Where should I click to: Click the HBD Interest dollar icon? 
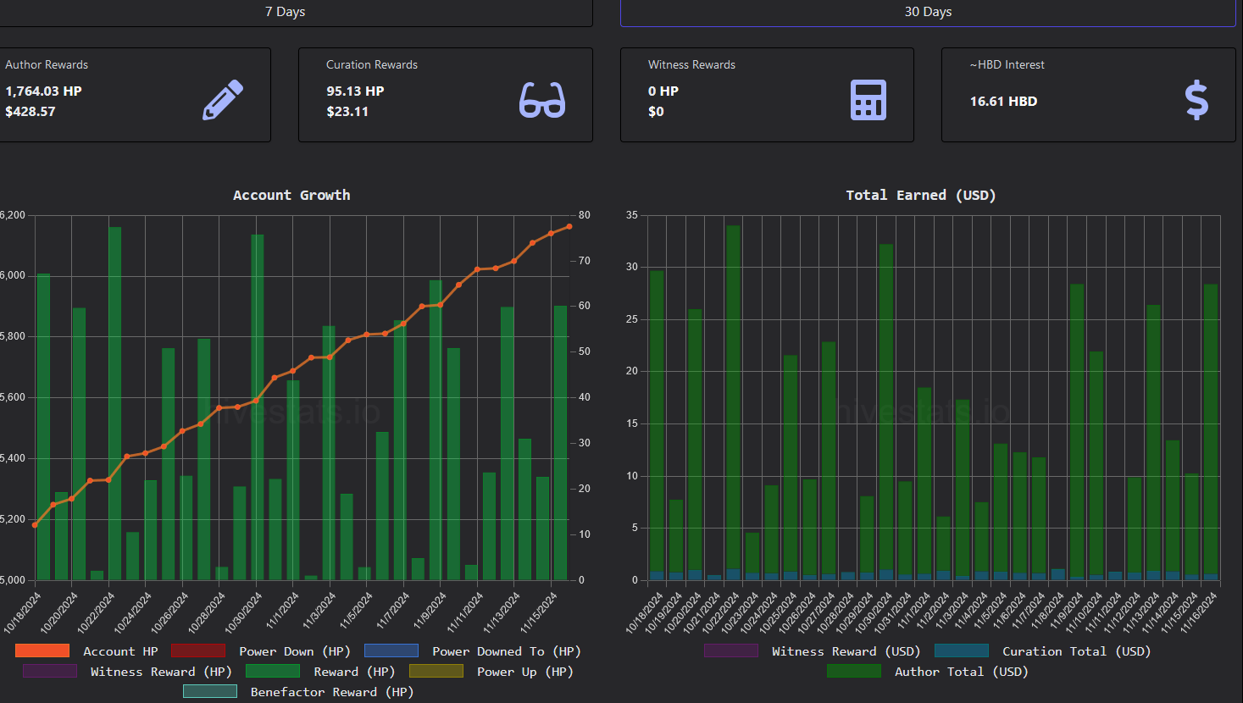(1196, 100)
